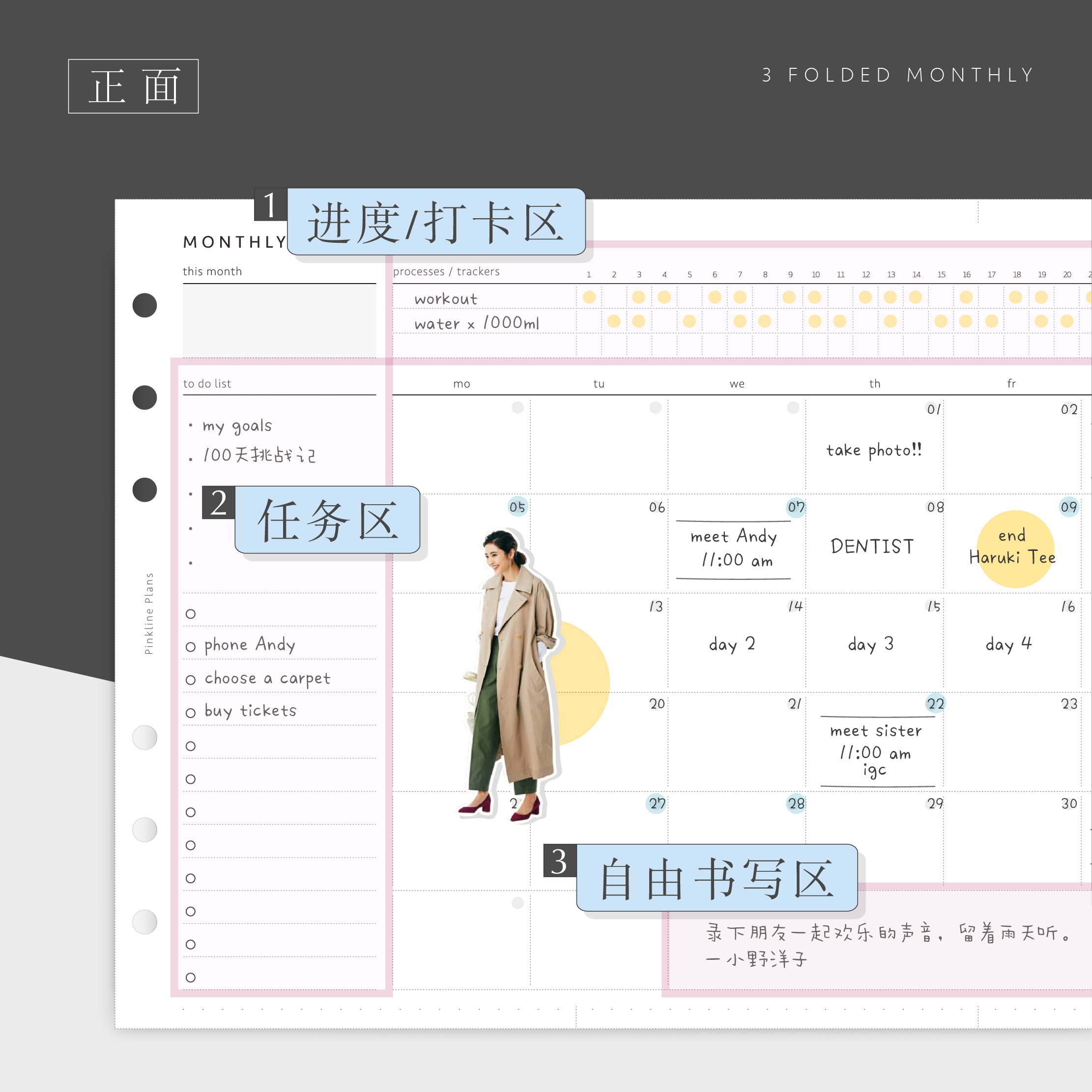Click the 'this month' gray note box
This screenshot has height=1092, width=1092.
pyautogui.click(x=279, y=320)
